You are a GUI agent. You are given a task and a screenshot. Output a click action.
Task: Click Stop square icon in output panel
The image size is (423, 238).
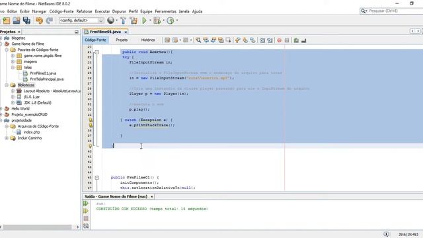(x=86, y=218)
